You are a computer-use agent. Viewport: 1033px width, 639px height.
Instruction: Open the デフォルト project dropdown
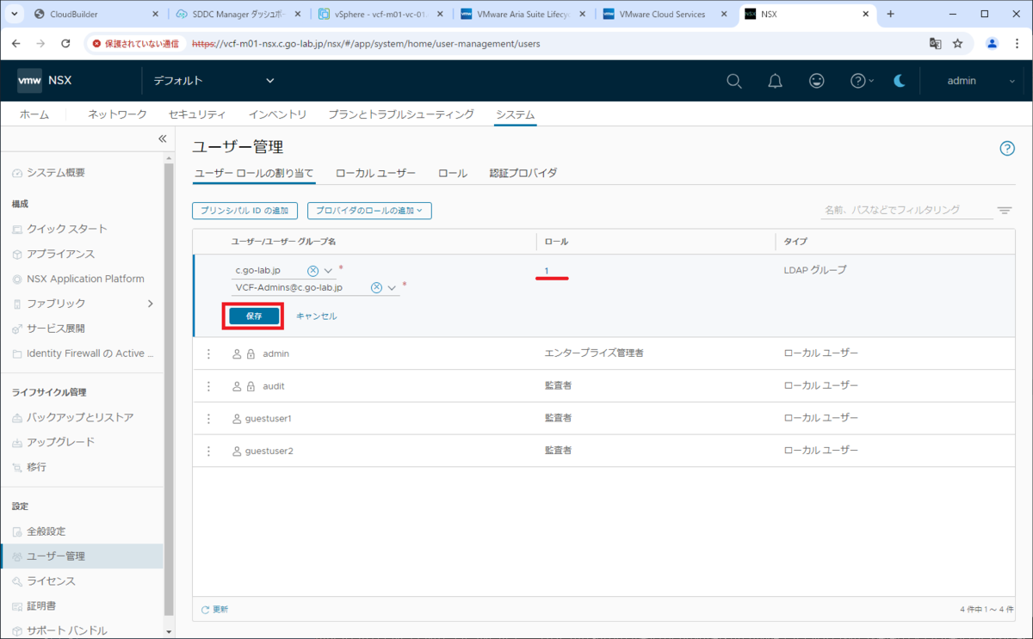click(x=213, y=81)
